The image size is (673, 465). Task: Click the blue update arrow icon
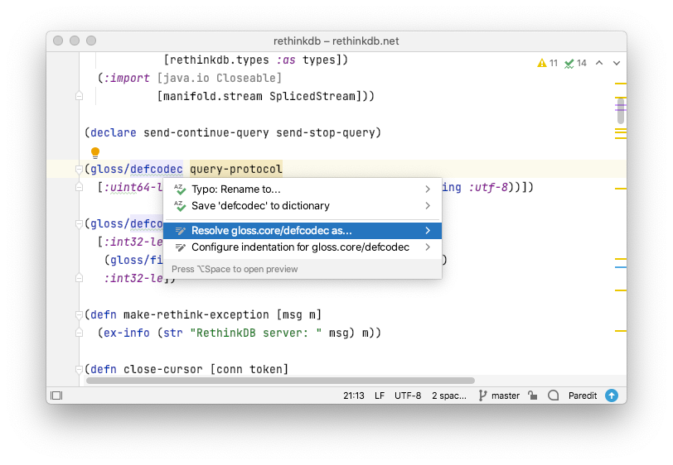click(x=612, y=395)
